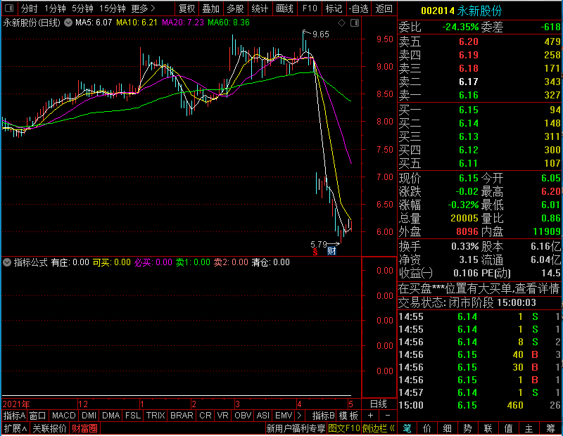
Task: Apply the CR indicator
Action: tap(205, 416)
